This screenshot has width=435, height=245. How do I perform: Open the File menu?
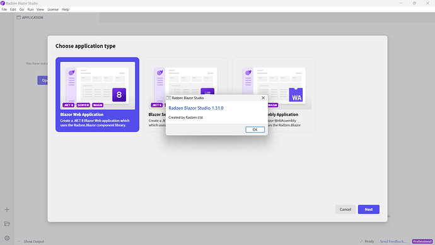(x=4, y=9)
